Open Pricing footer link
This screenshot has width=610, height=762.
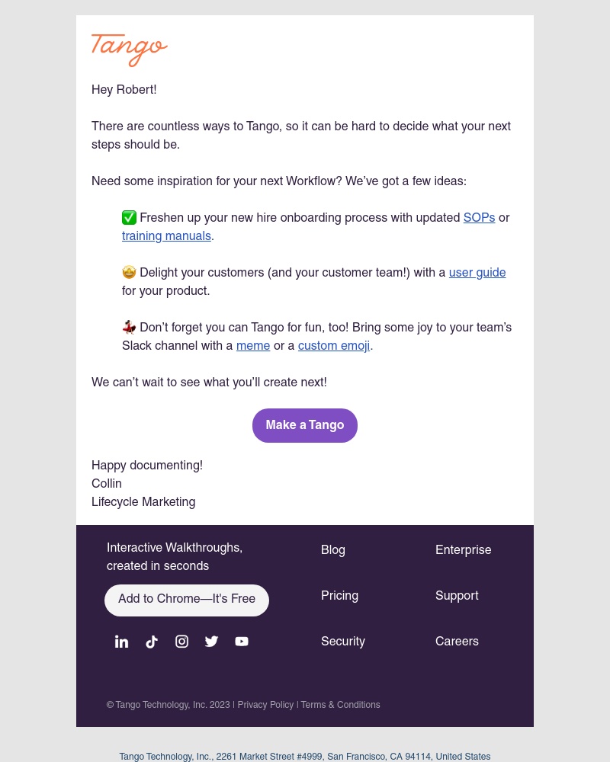[339, 596]
